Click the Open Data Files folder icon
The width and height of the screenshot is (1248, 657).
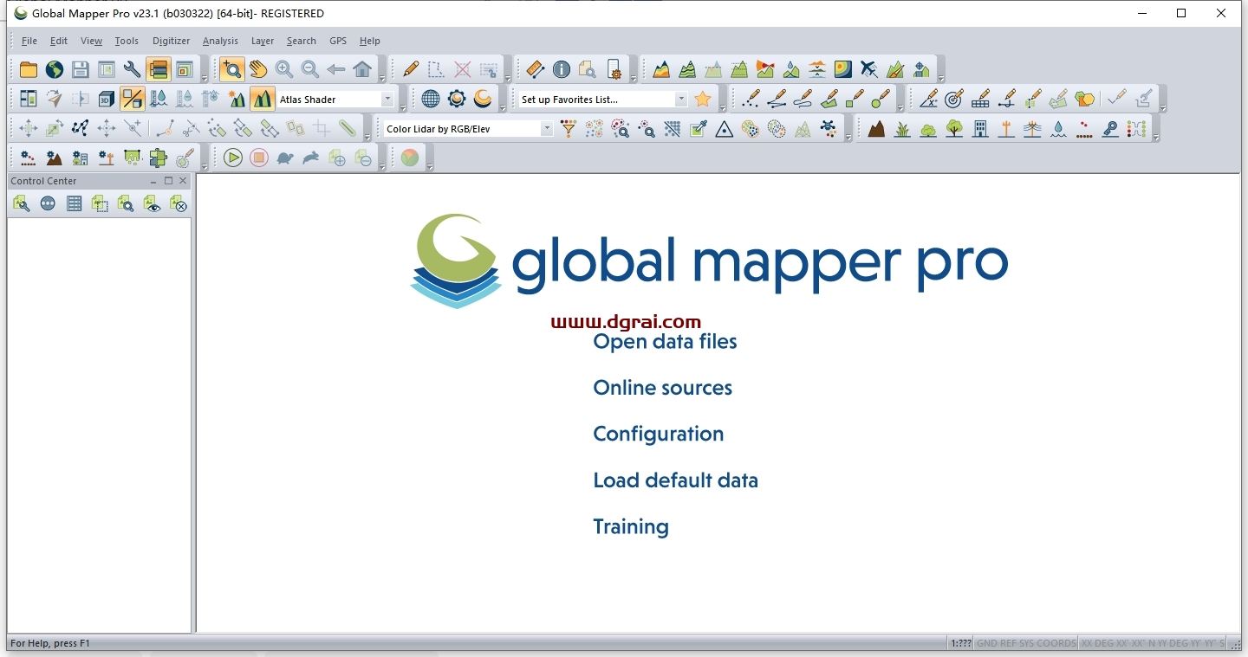29,70
